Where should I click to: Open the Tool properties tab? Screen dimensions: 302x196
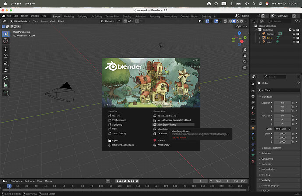pos(253,84)
